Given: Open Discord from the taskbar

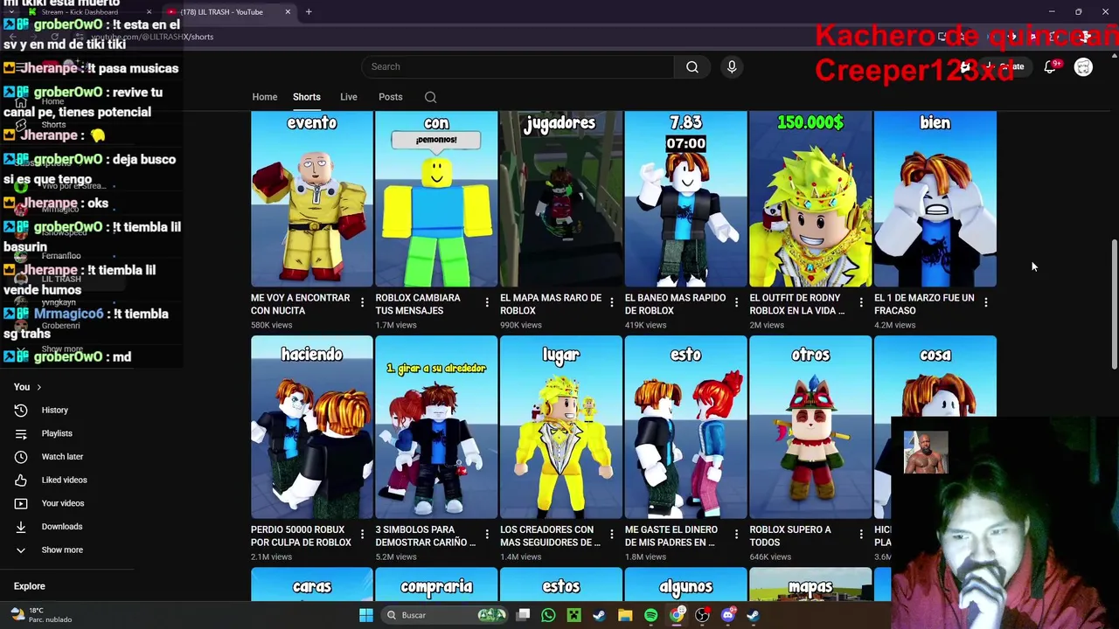Looking at the screenshot, I should point(727,615).
